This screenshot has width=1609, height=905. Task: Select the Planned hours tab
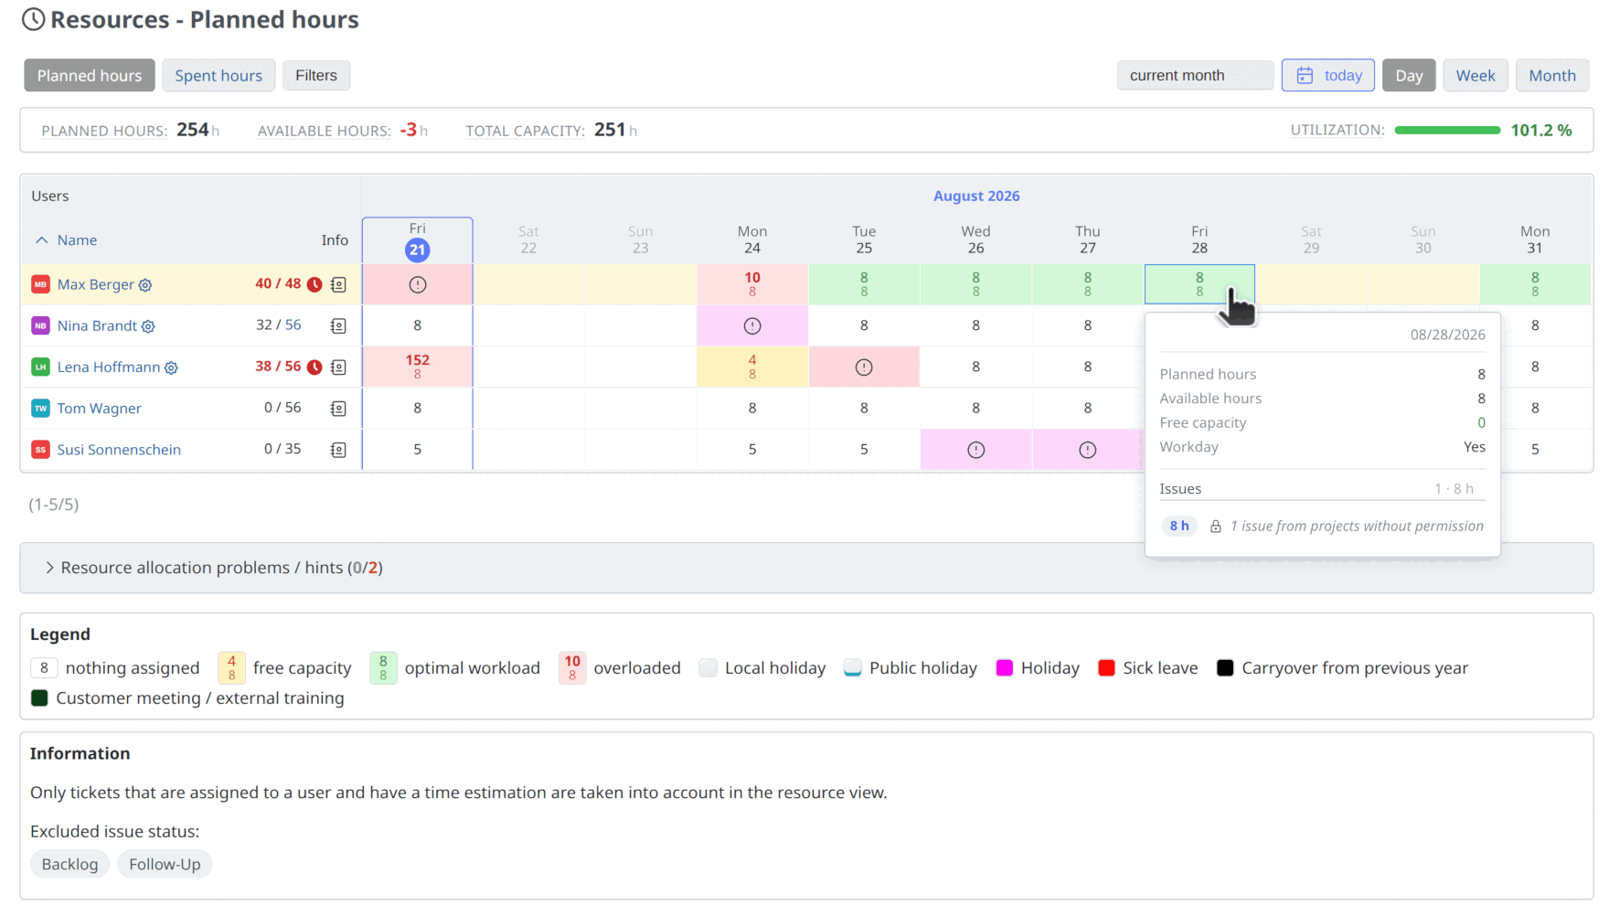pyautogui.click(x=90, y=75)
